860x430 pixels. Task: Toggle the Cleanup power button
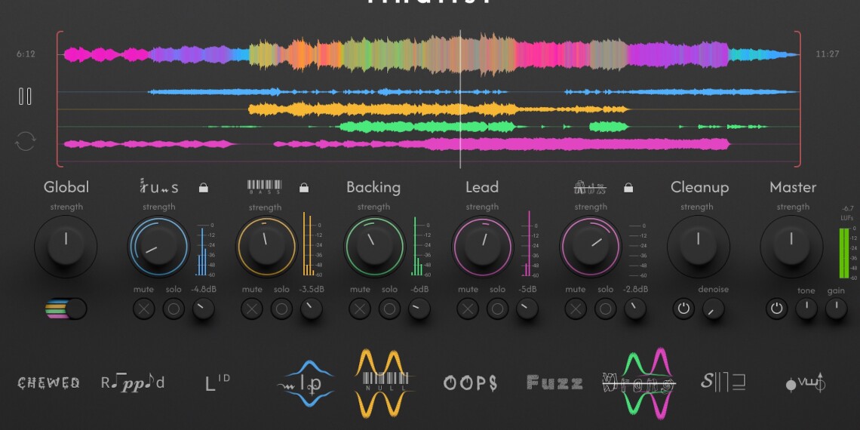683,309
